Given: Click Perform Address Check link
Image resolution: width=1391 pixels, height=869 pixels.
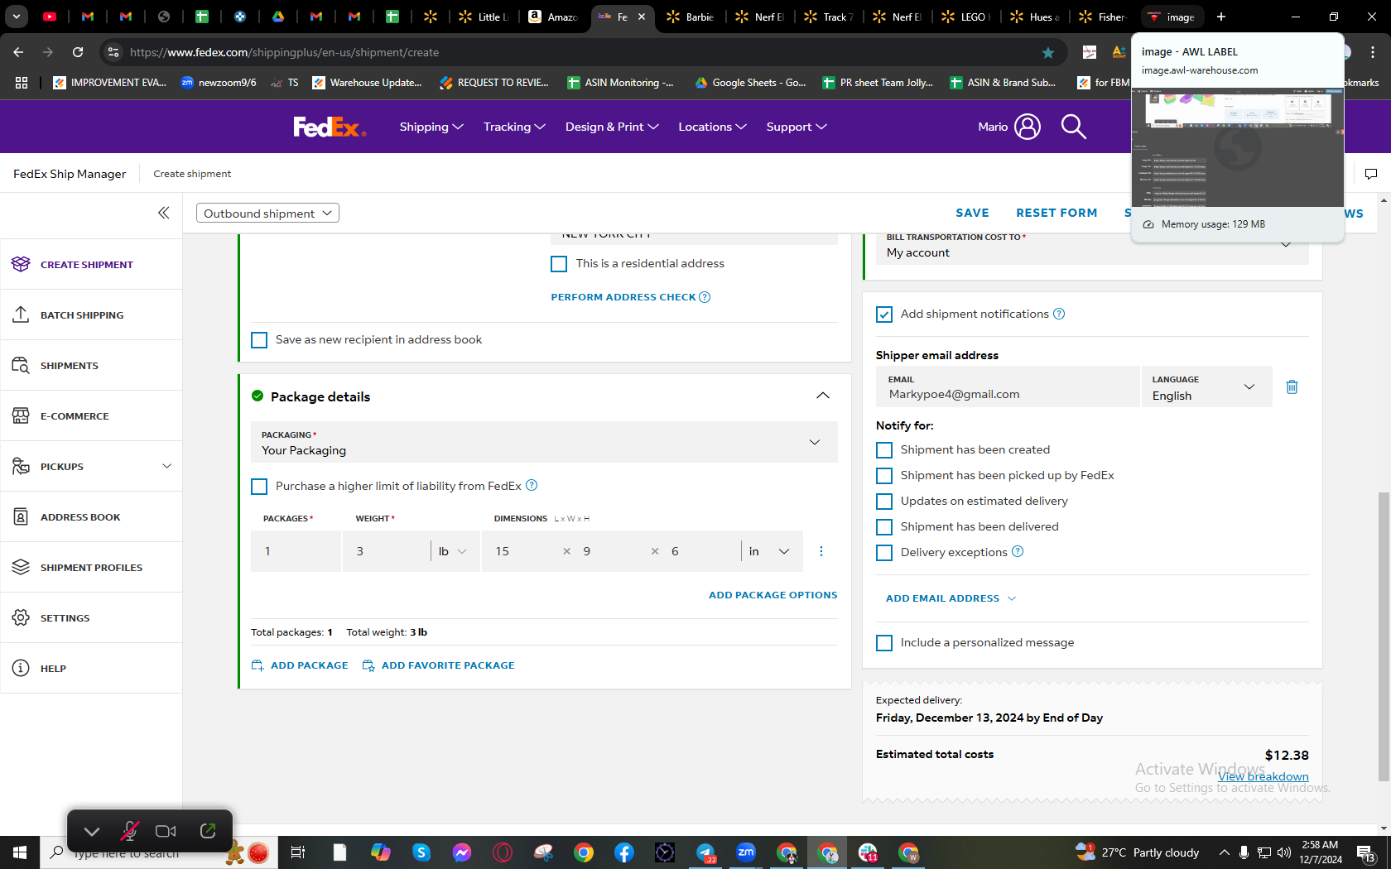Looking at the screenshot, I should pyautogui.click(x=623, y=297).
